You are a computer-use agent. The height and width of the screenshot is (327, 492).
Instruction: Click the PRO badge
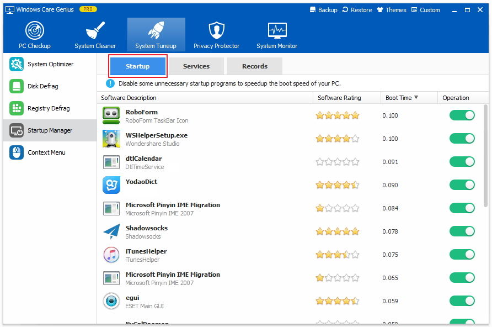pos(88,9)
